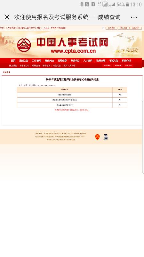Open the 首页 navigation item
The image size is (144, 257).
point(13,61)
